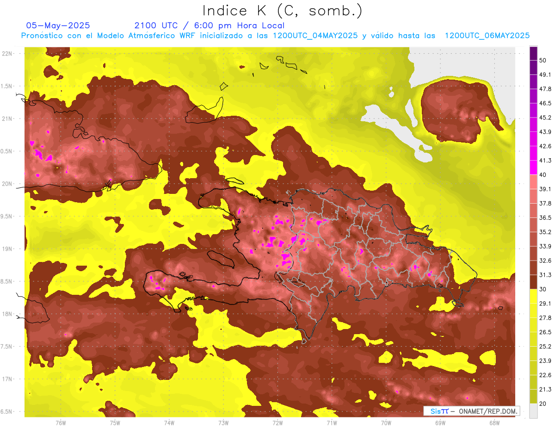Viewport: 555px width, 429px height.
Task: Click latitude label '22N'
Action: coord(7,54)
